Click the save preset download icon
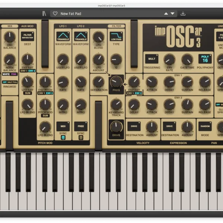 [183, 13]
